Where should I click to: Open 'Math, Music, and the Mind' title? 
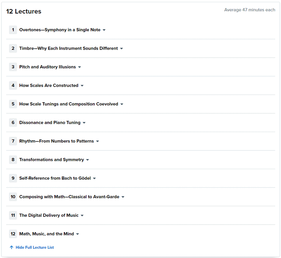point(46,234)
